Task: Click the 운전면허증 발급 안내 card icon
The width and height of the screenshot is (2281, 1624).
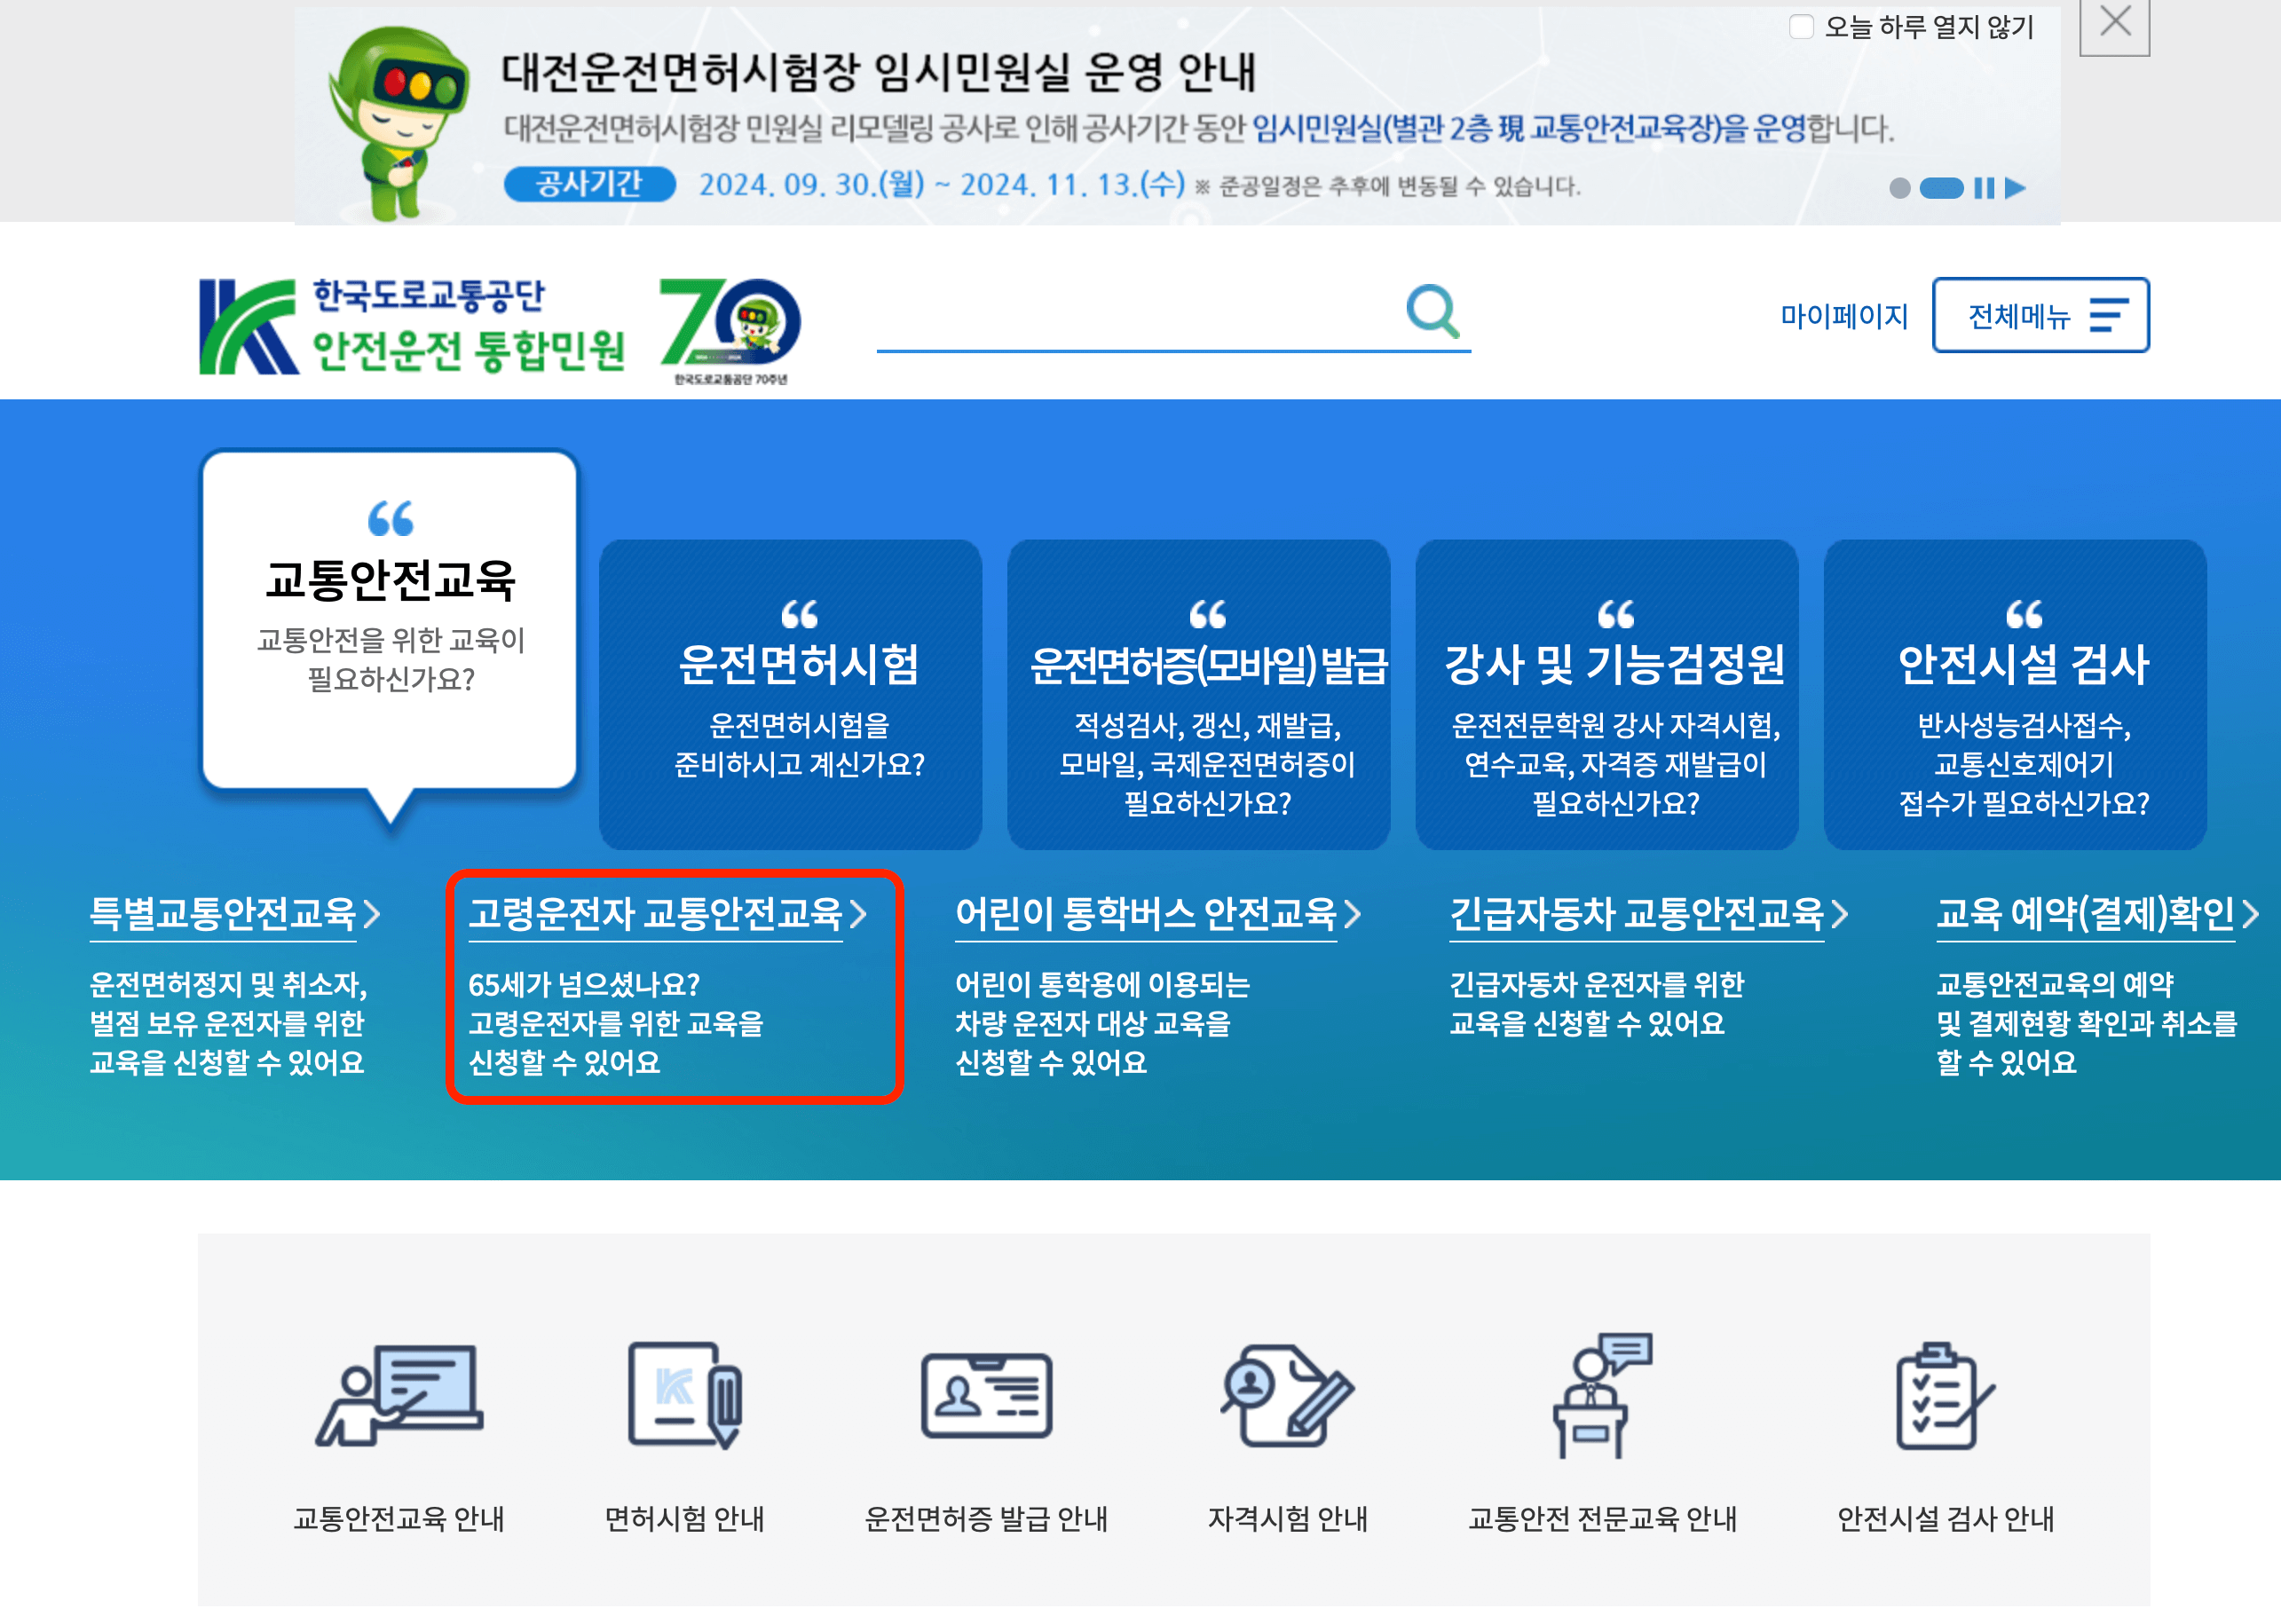Action: click(x=985, y=1398)
